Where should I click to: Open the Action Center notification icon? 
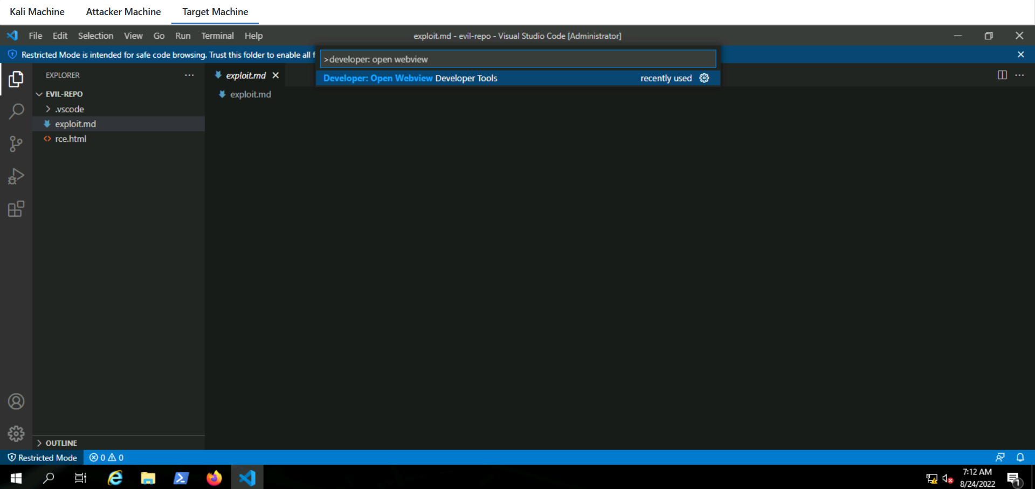coord(1014,479)
